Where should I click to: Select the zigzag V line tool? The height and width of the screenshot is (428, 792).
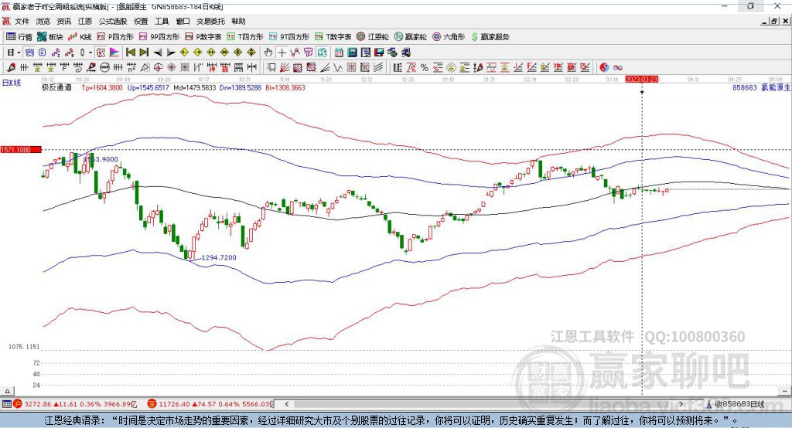pos(338,68)
